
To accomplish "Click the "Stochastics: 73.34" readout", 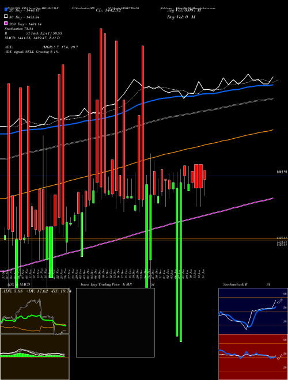I will point(19,29).
